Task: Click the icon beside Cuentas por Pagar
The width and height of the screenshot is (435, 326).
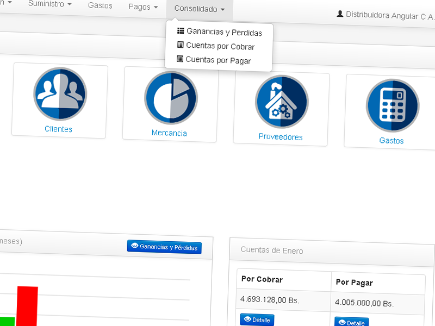Action: [181, 59]
